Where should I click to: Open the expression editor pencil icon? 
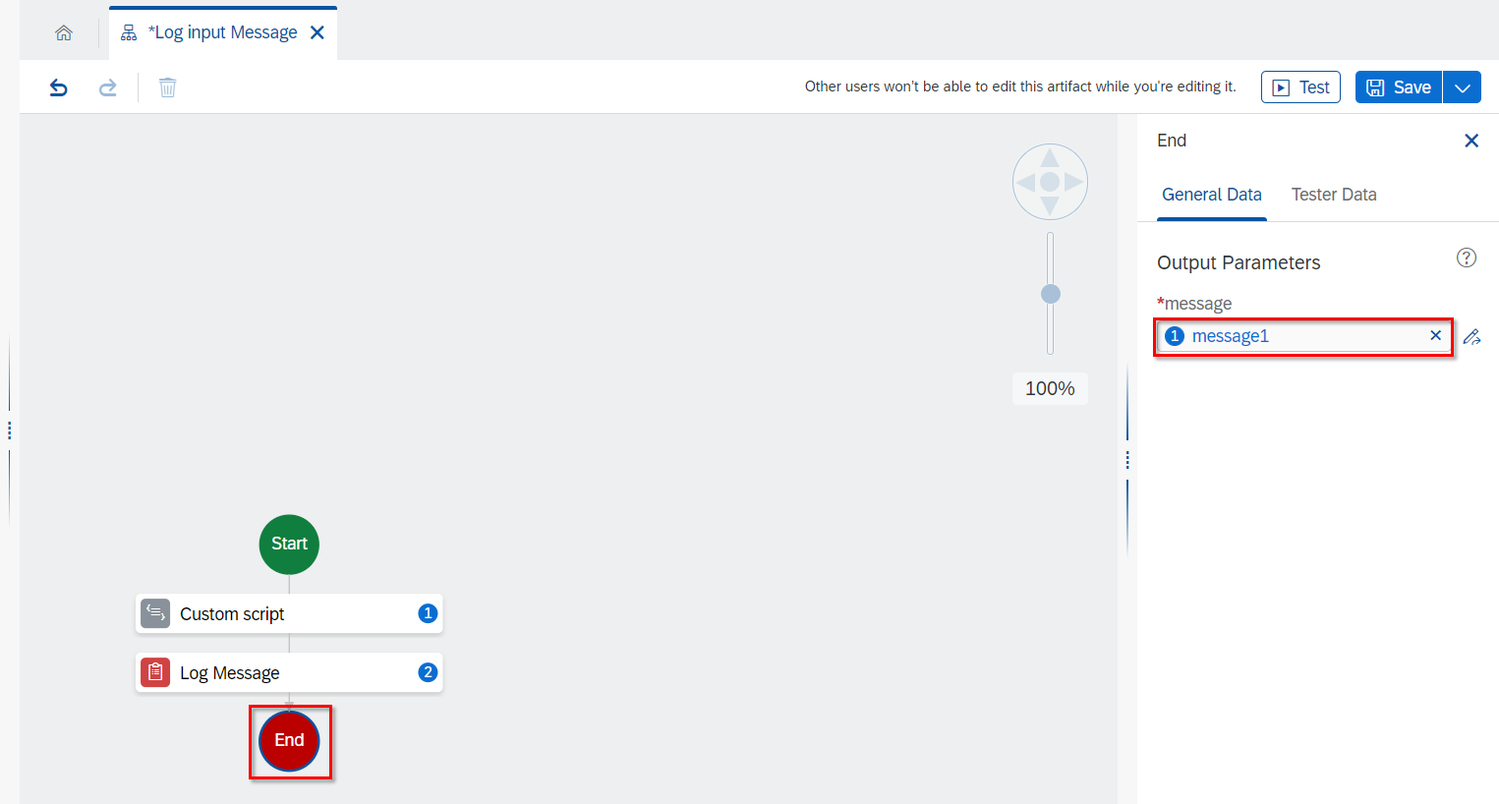1471,336
